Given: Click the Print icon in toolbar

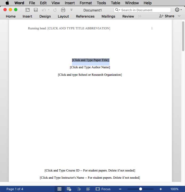Looking at the screenshot, I should (63, 10).
